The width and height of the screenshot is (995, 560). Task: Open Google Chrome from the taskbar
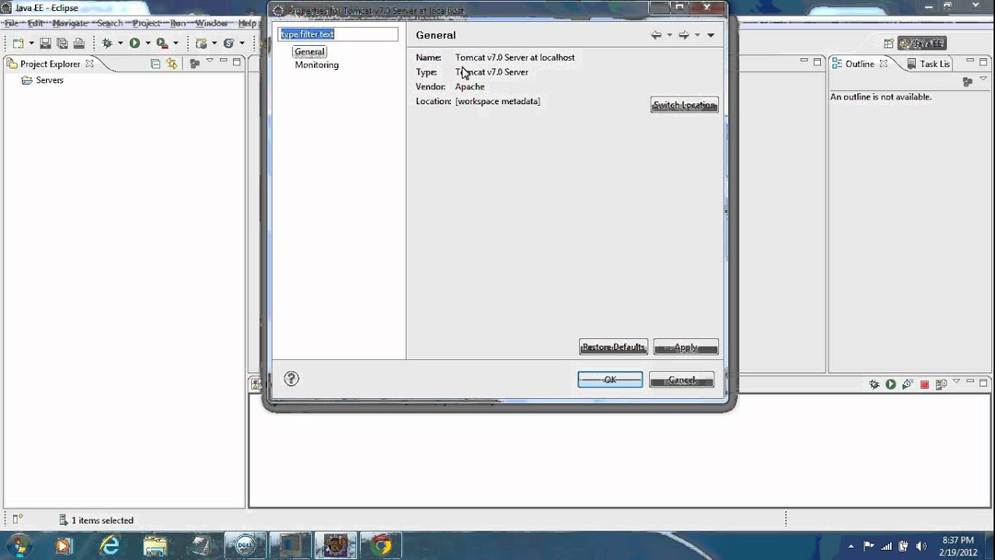pos(381,545)
